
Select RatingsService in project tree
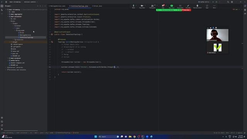(25, 35)
